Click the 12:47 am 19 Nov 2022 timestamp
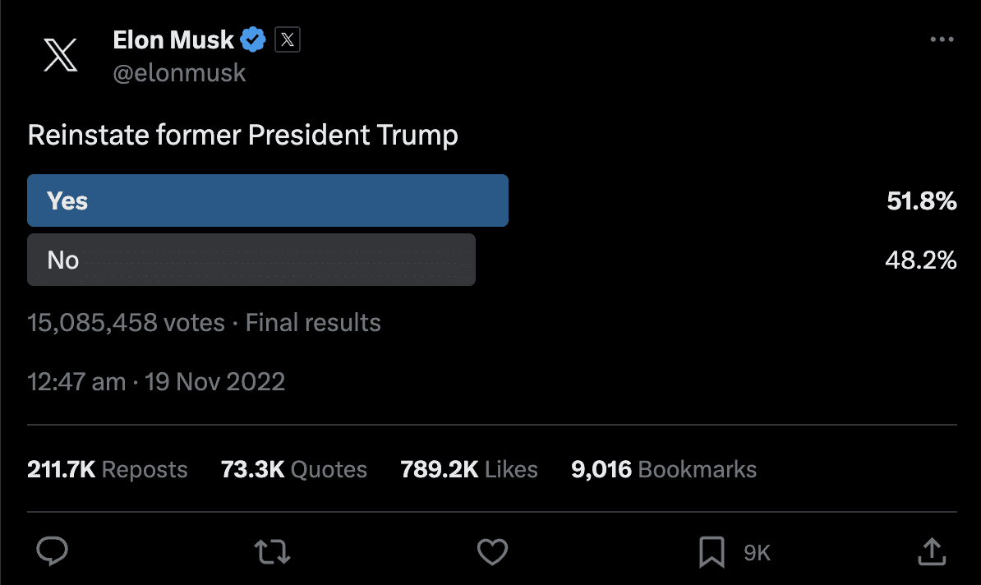This screenshot has height=585, width=981. tap(156, 382)
